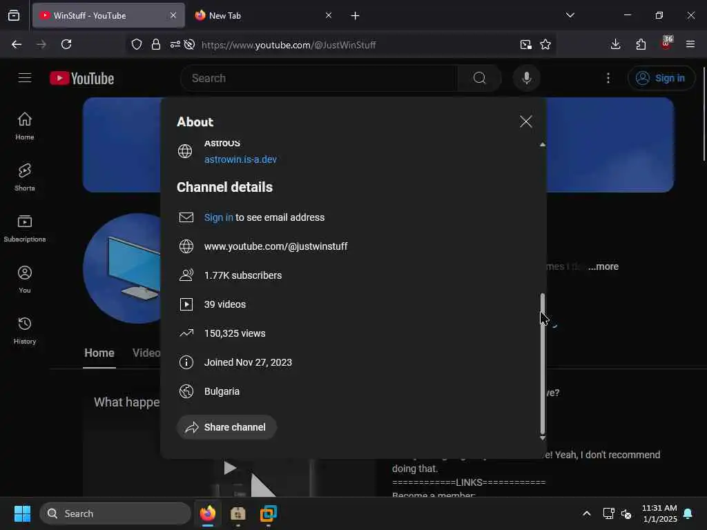Open the Windows Start menu

point(22,513)
